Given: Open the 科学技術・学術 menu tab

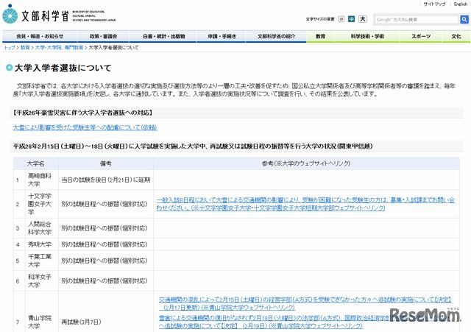Looking at the screenshot, I should point(367,36).
